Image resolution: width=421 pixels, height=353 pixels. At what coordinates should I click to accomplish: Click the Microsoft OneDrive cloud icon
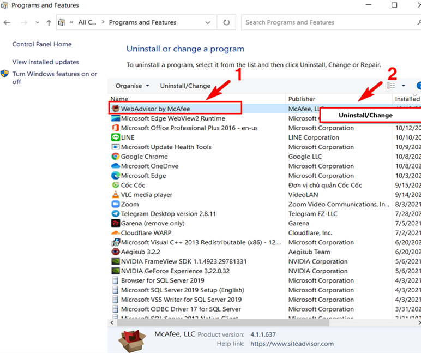[x=116, y=166]
